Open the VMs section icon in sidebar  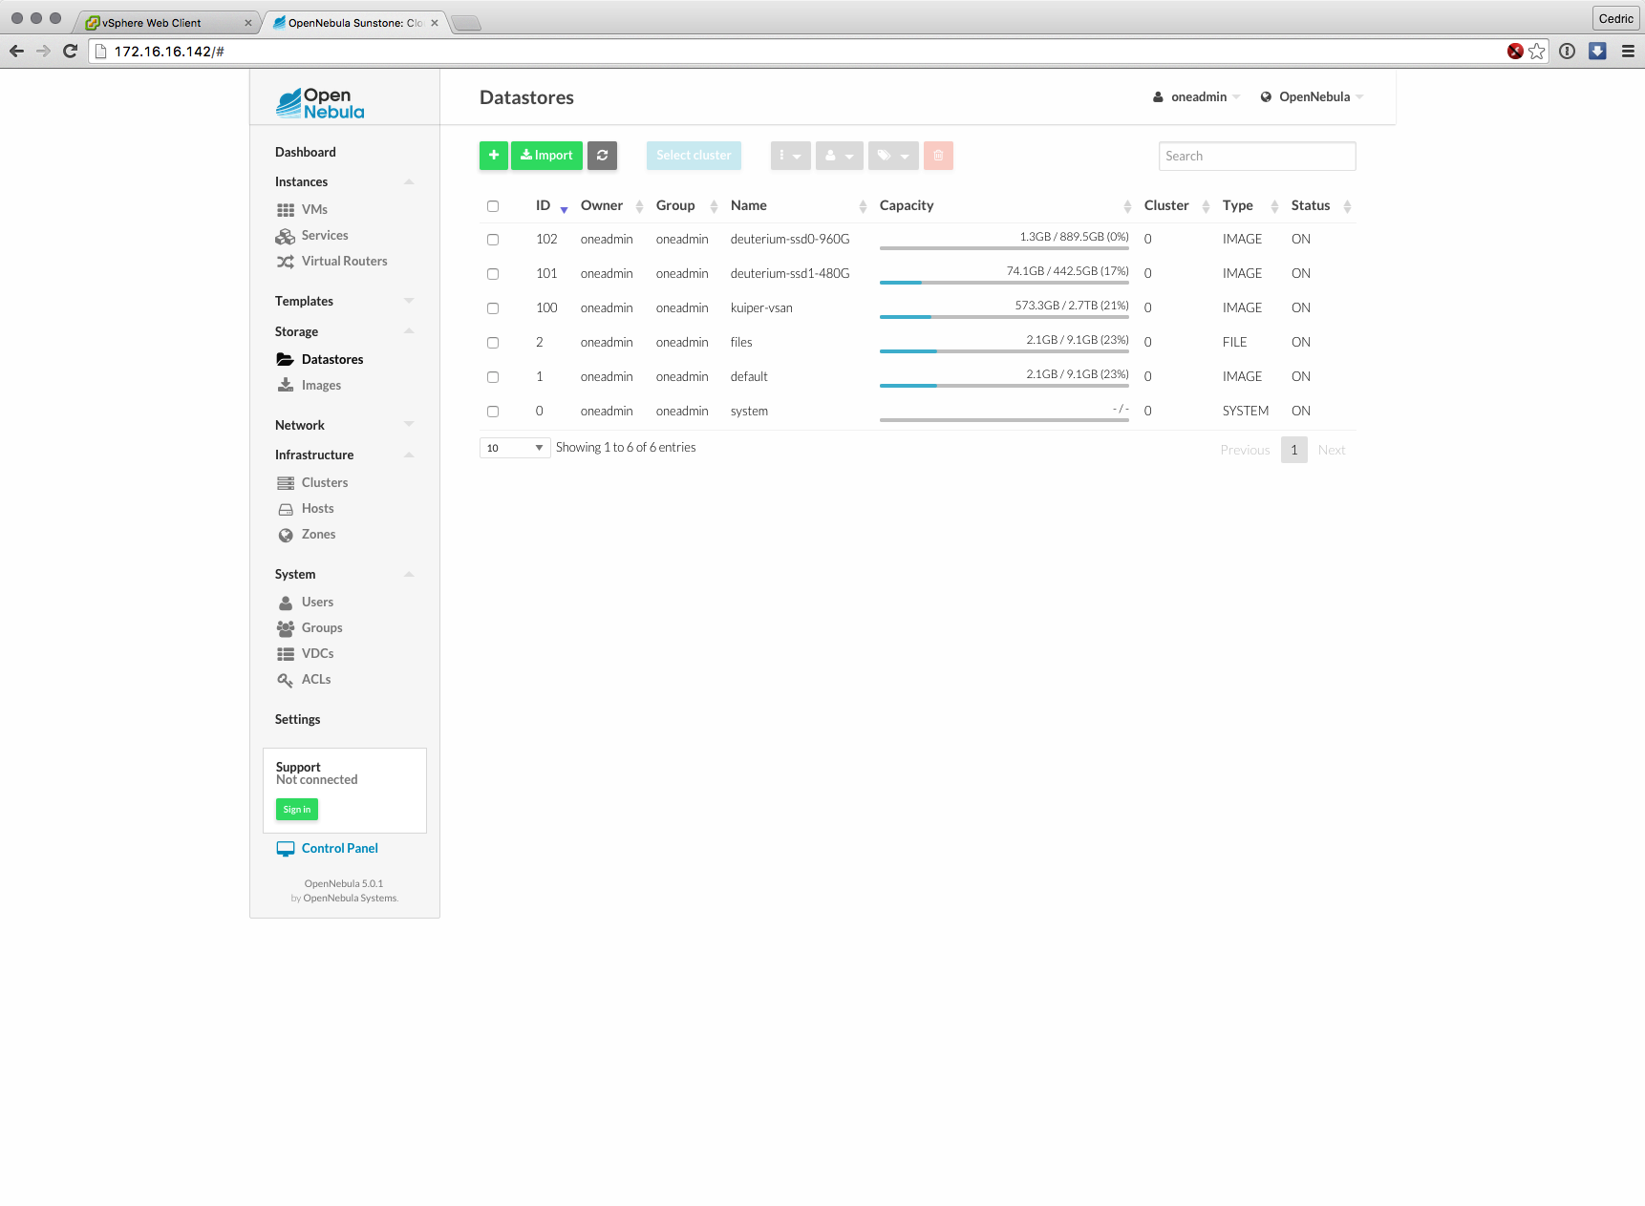pyautogui.click(x=286, y=210)
